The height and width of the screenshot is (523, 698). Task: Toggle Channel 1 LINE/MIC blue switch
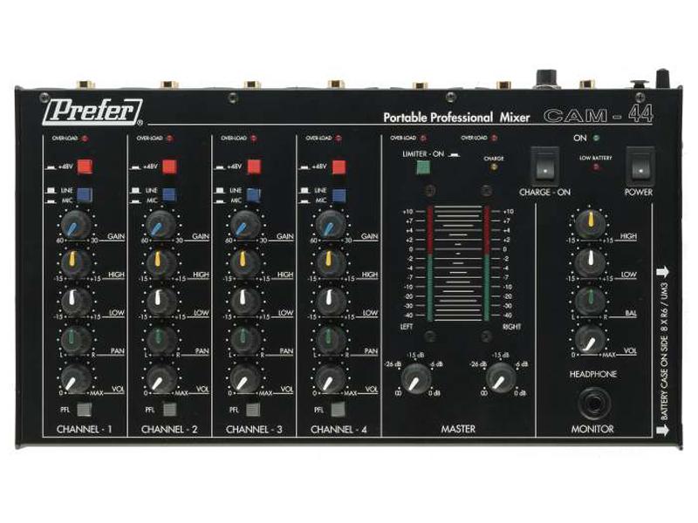pos(84,194)
